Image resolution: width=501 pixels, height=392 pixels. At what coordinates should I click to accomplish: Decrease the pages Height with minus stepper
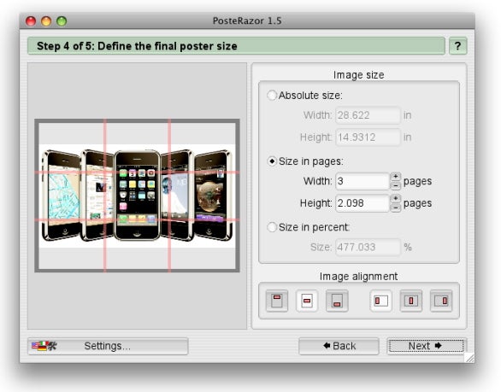point(396,208)
